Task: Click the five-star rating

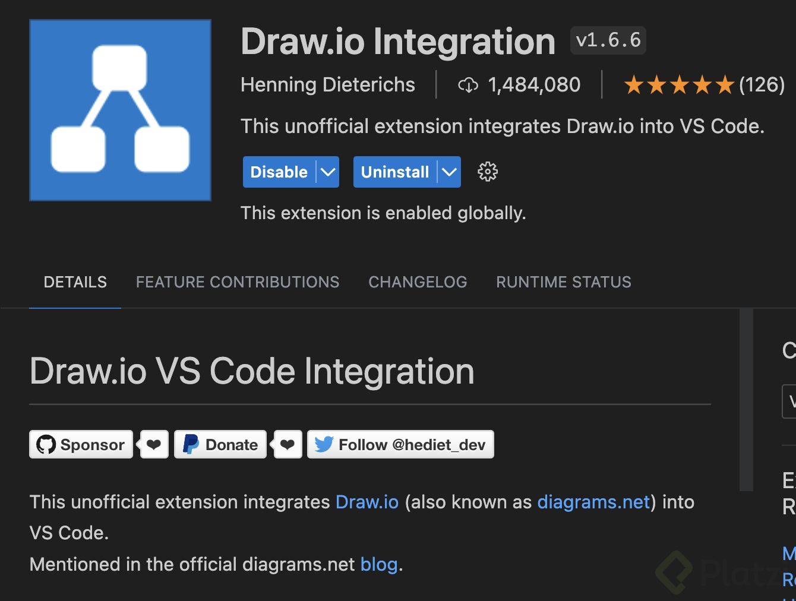Action: coord(679,86)
